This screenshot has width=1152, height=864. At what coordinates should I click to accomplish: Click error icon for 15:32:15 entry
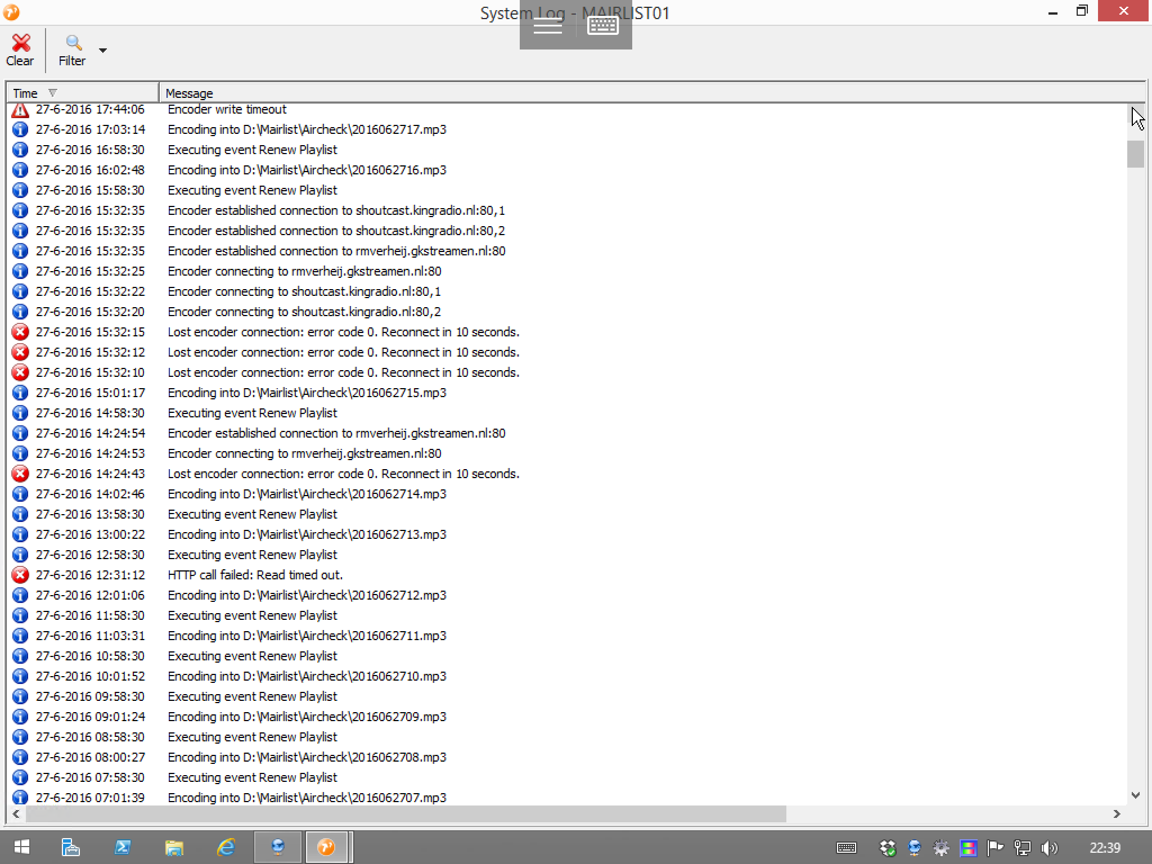point(20,332)
